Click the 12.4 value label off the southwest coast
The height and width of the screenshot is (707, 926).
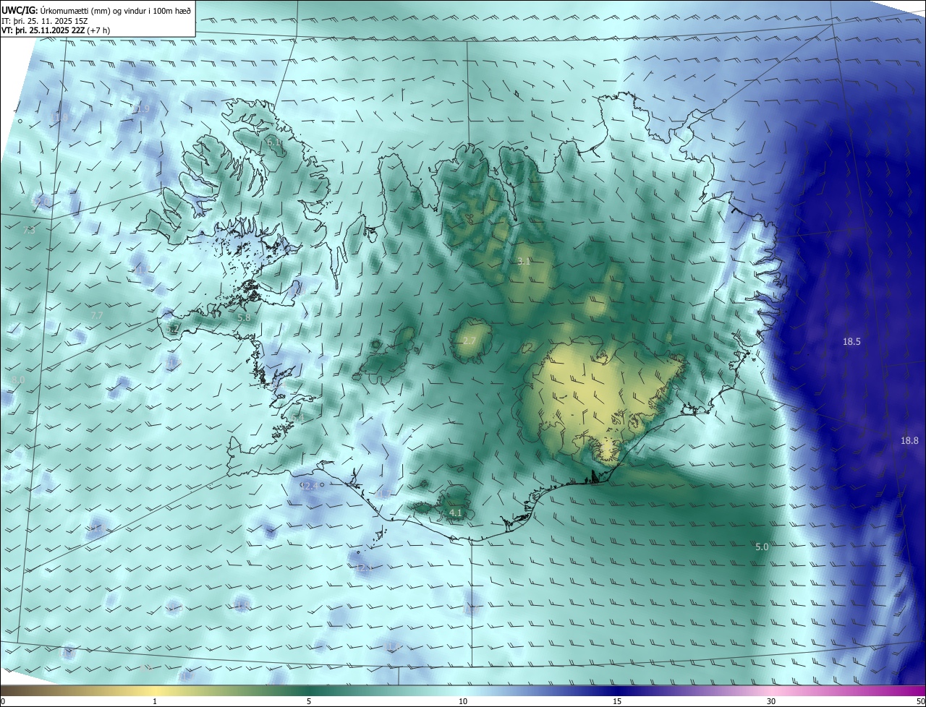(309, 486)
